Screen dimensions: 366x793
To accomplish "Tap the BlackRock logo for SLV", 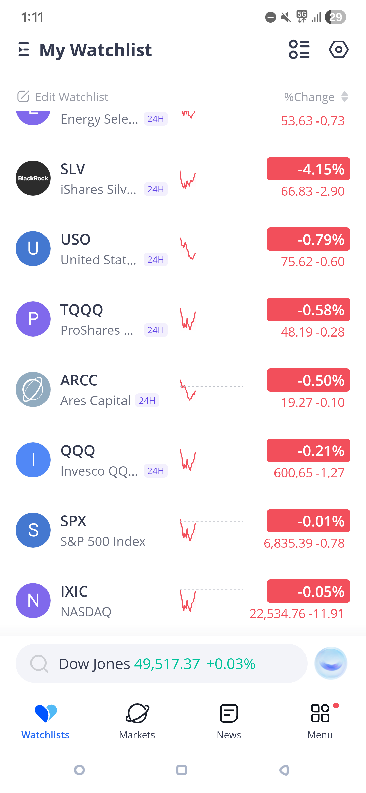I will [33, 178].
